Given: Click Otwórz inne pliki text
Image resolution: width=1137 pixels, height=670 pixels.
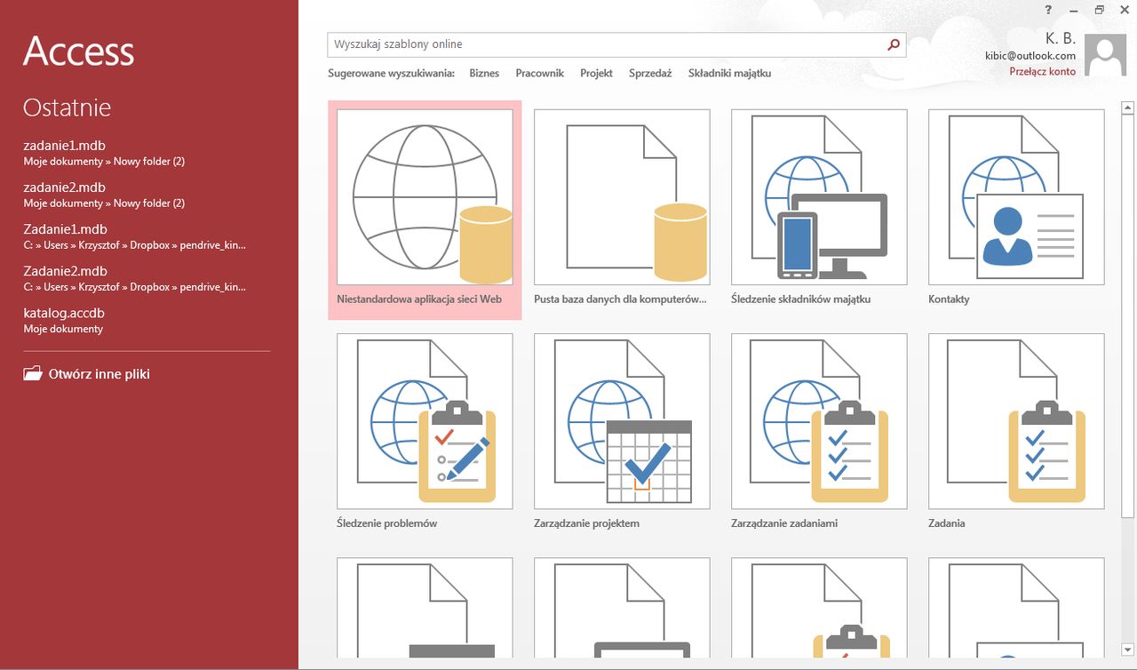Looking at the screenshot, I should click(99, 374).
